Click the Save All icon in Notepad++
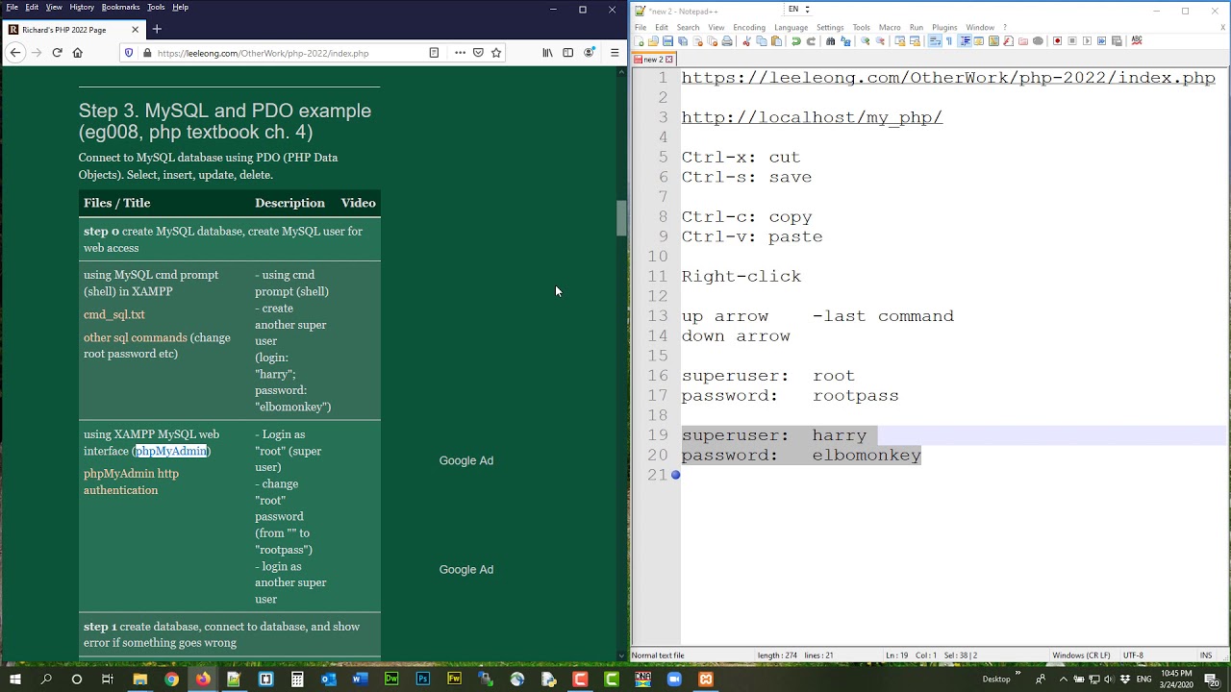 point(683,41)
